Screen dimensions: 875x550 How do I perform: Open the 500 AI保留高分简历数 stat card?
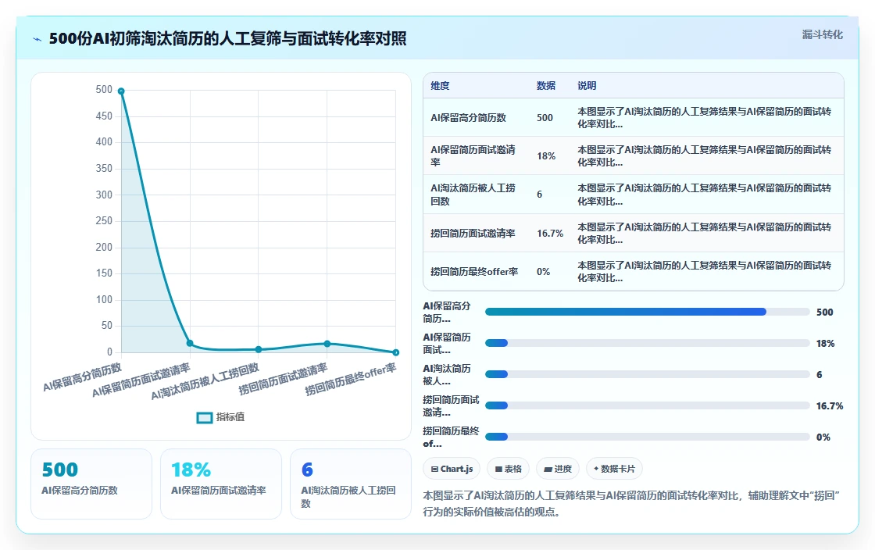[91, 484]
